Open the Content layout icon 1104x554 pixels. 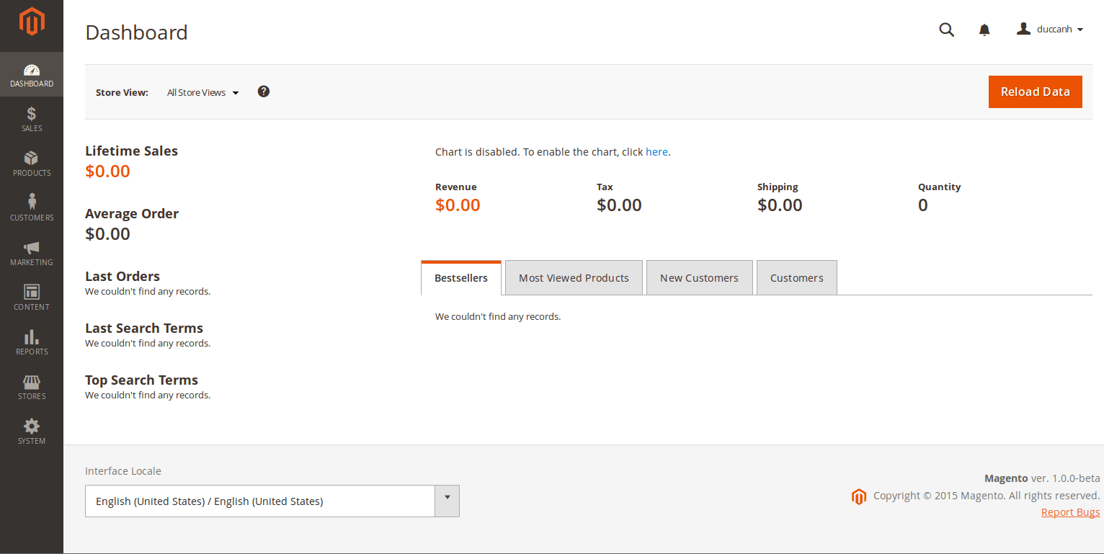tap(32, 292)
